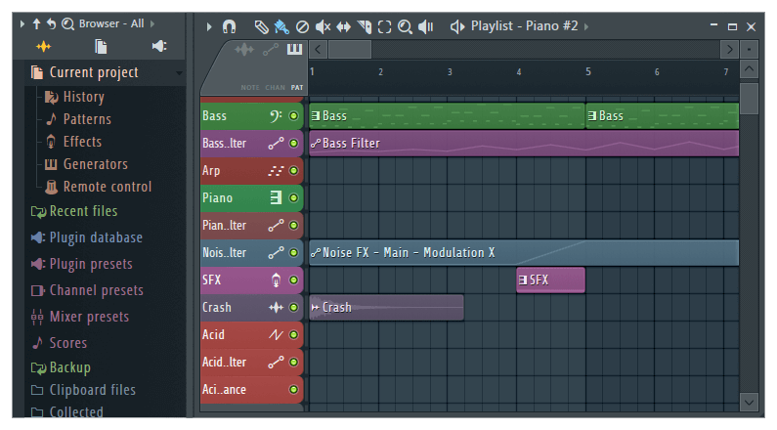Open the Patterns item in browser
Viewport: 777px width, 430px height.
[87, 119]
